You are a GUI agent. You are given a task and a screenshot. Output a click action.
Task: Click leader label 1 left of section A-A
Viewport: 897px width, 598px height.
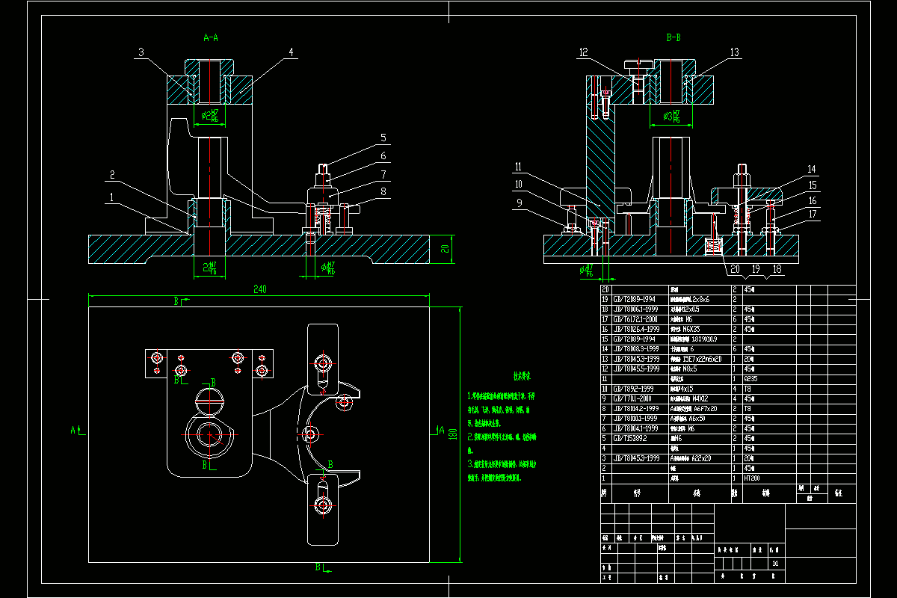(111, 197)
